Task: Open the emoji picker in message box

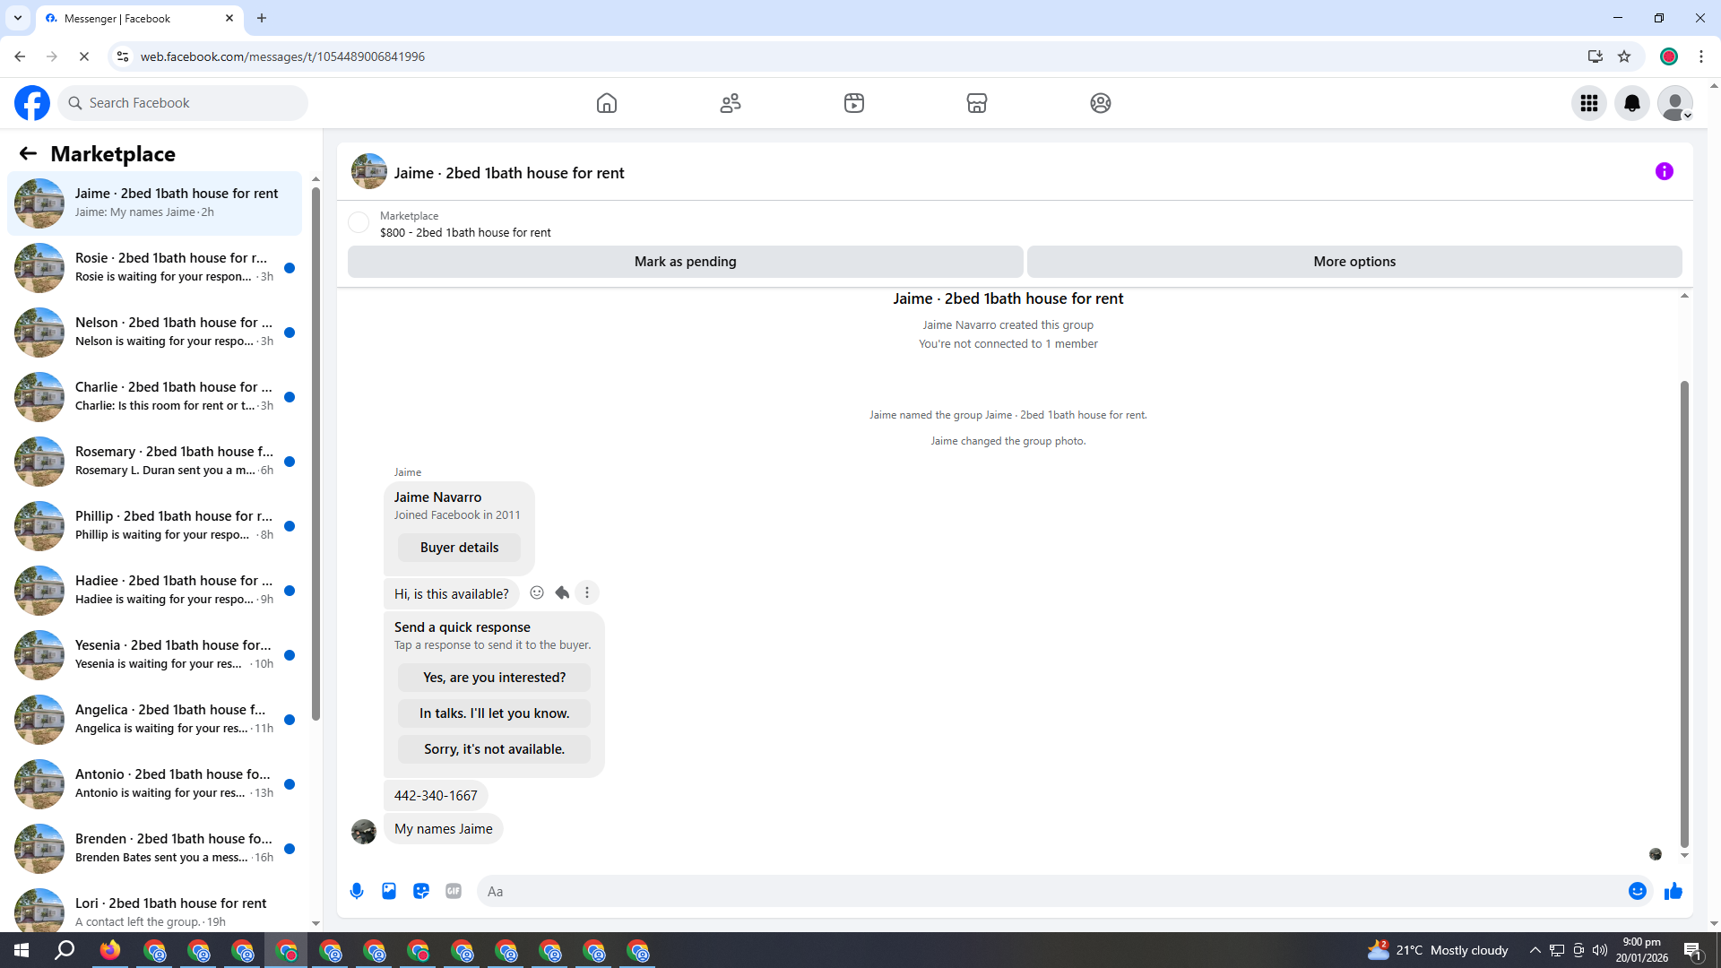Action: tap(1638, 891)
